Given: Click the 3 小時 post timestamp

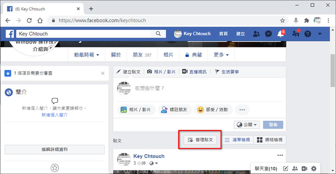Looking at the screenshot, I should (140, 163).
